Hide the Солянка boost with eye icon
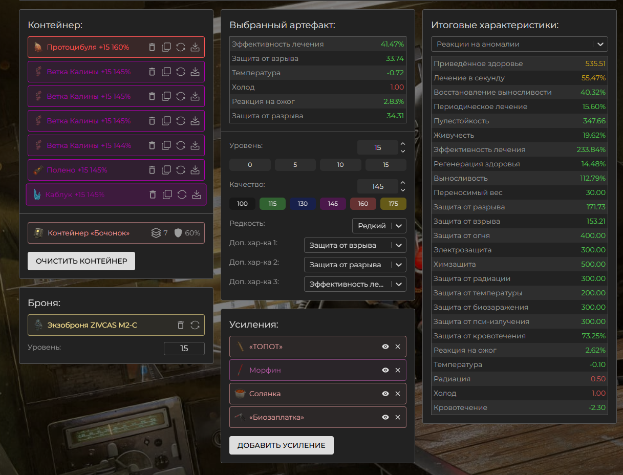Image resolution: width=623 pixels, height=475 pixels. 385,394
